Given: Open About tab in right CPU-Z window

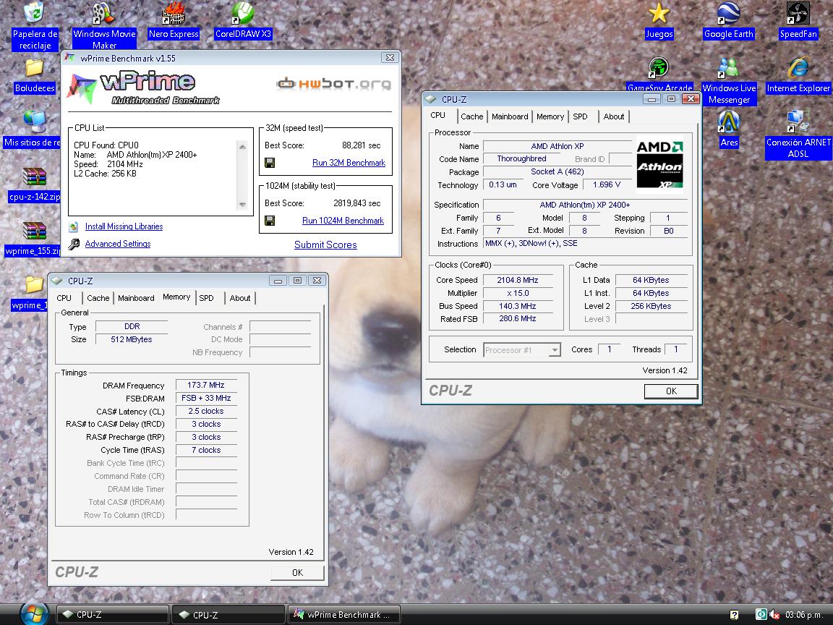Looking at the screenshot, I should 614,116.
